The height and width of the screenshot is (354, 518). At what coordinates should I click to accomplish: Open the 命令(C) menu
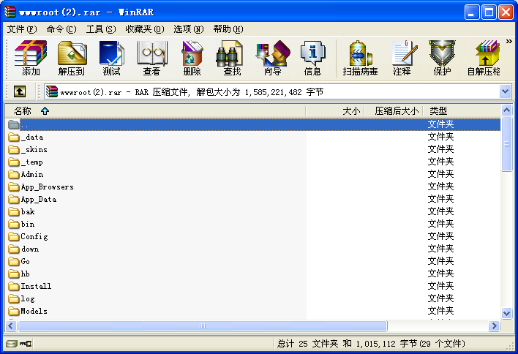click(61, 29)
